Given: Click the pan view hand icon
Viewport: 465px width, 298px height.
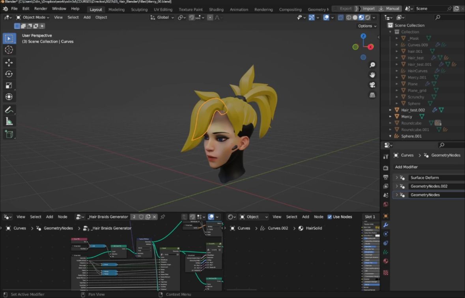Looking at the screenshot, I should [372, 75].
